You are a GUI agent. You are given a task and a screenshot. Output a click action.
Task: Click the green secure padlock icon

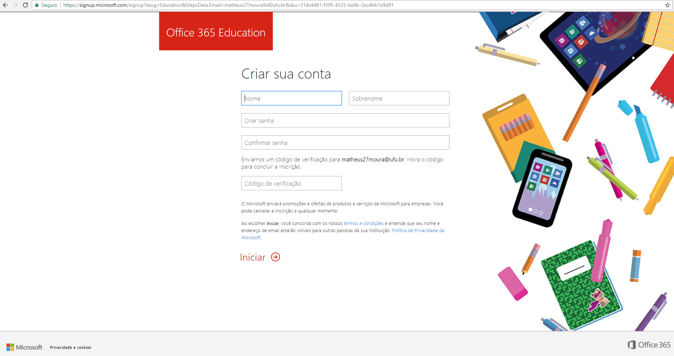point(37,5)
